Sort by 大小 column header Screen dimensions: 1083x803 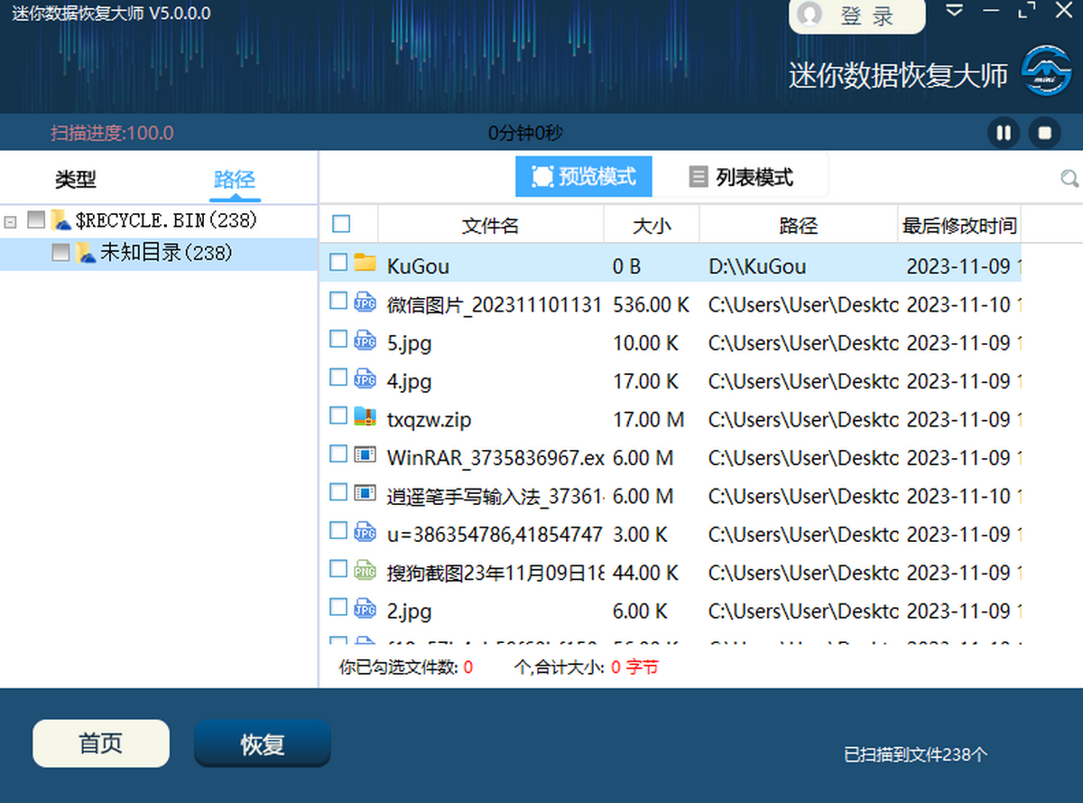(x=652, y=225)
